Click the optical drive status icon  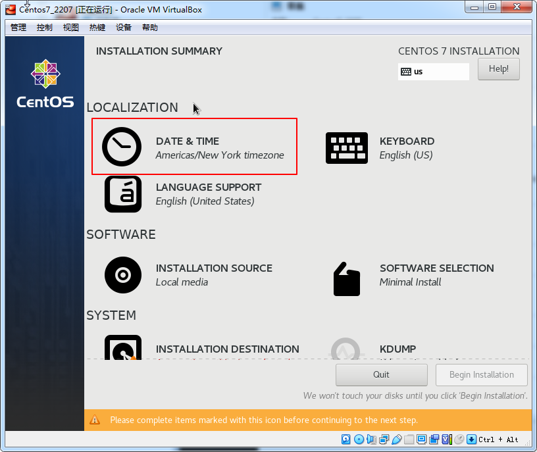point(359,439)
